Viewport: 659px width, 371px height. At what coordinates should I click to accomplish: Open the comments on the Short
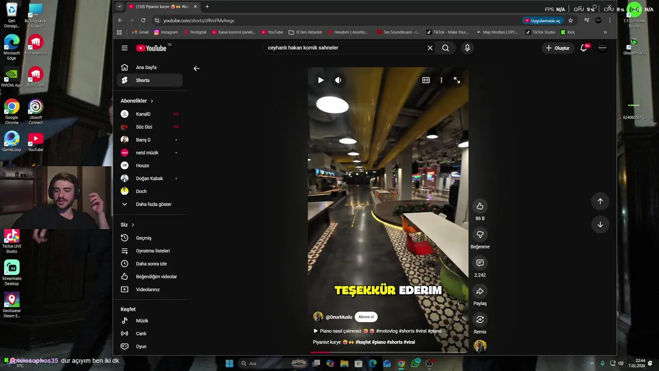point(480,263)
